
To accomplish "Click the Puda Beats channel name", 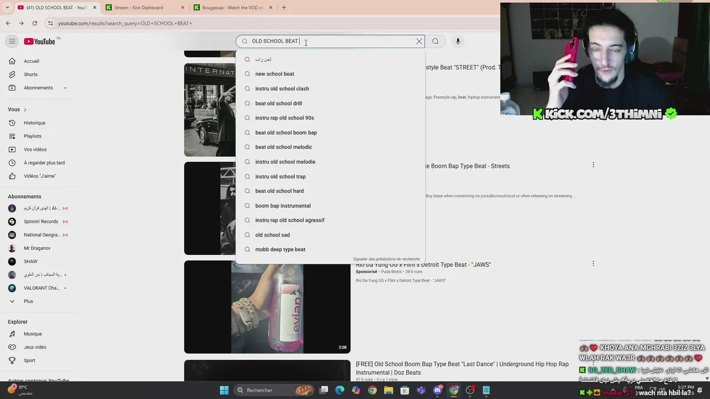I will pyautogui.click(x=392, y=272).
